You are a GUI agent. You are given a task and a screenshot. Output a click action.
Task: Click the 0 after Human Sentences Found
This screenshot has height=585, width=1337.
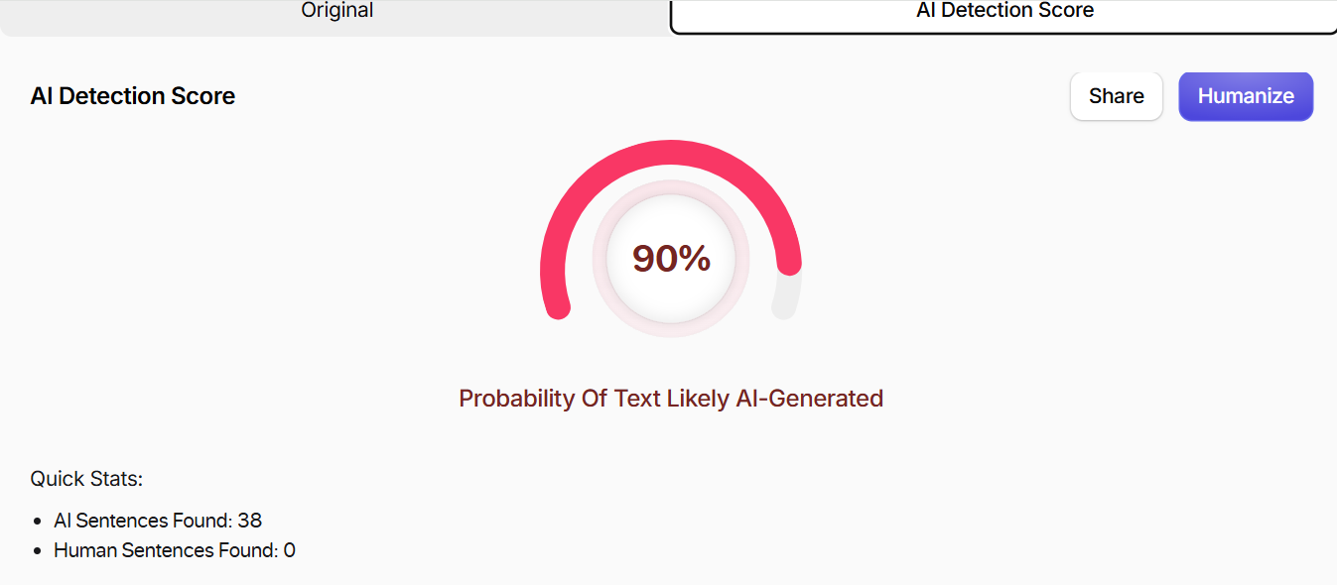290,550
